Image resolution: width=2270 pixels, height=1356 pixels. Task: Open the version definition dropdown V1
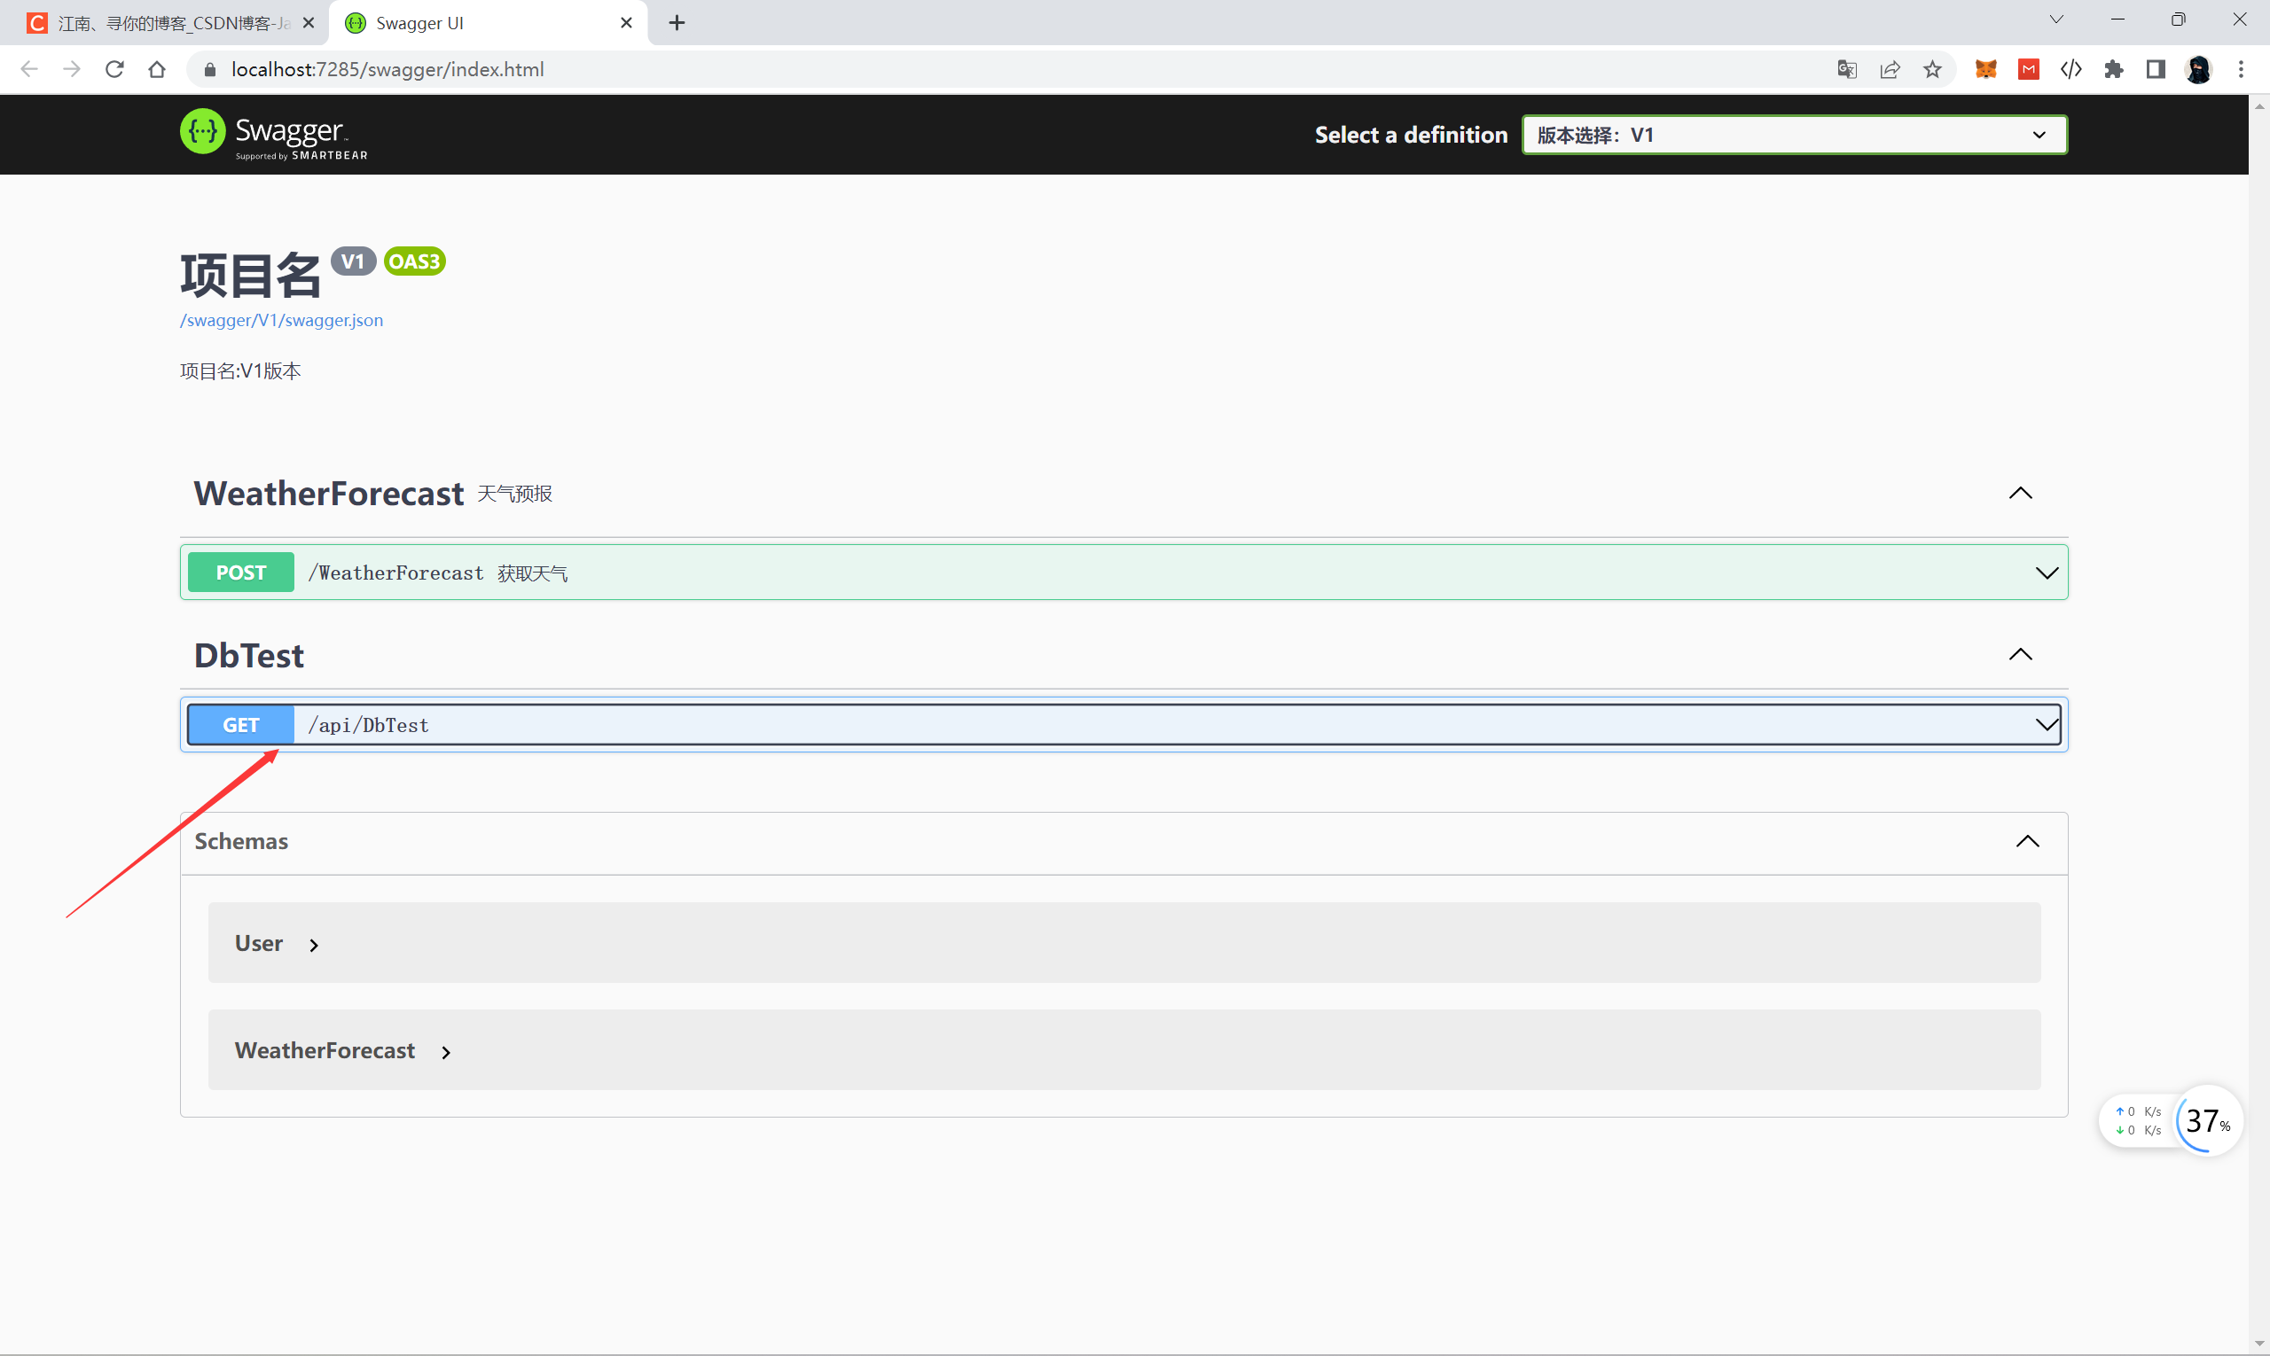1794,136
